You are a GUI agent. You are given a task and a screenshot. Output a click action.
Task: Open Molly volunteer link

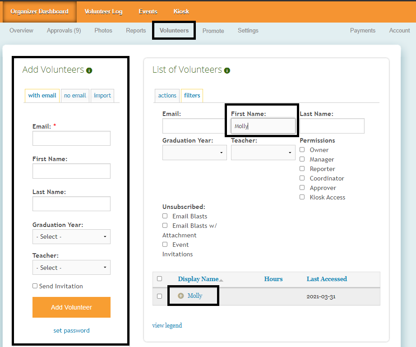pyautogui.click(x=195, y=296)
